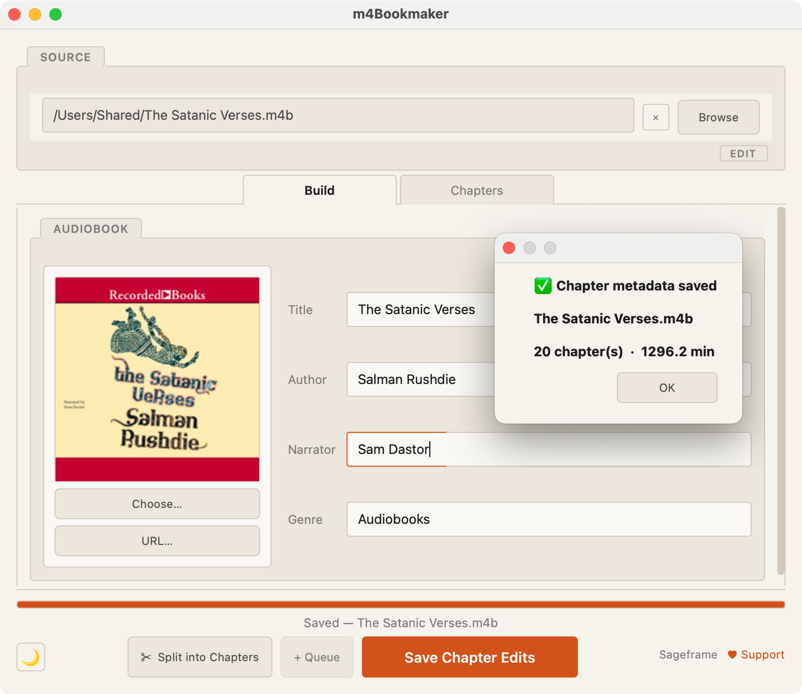
Task: Switch to the Chapters tab
Action: click(477, 190)
